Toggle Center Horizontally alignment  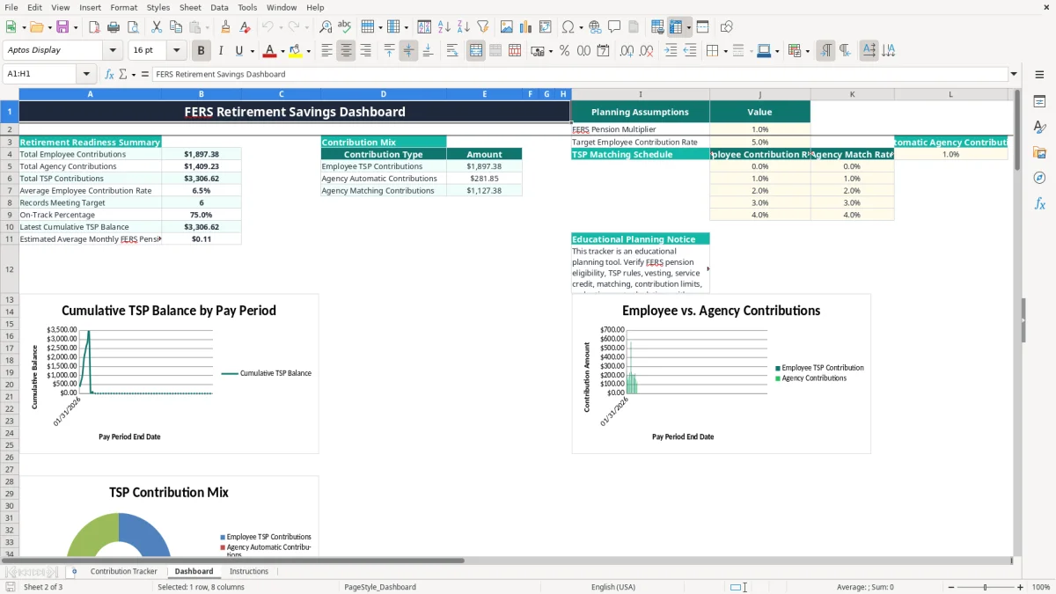click(346, 51)
